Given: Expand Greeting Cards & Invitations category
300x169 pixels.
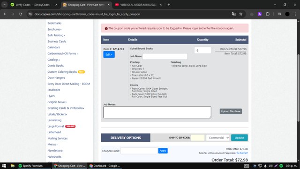Looking at the screenshot, I should (66, 108).
